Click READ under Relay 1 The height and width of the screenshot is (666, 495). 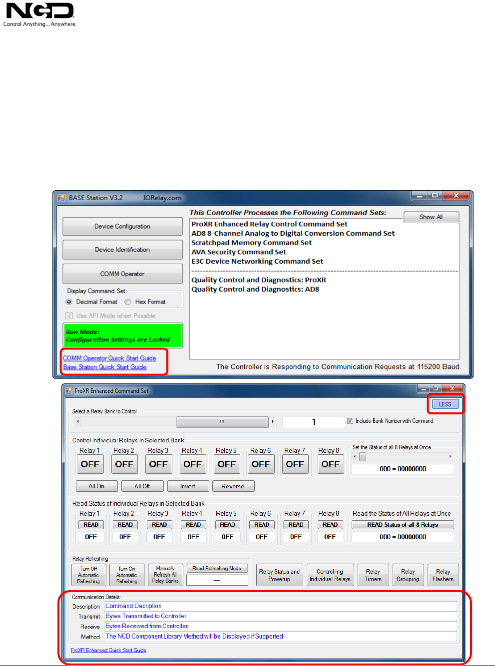click(x=91, y=525)
